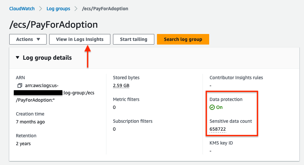Click View in Logs Insights button

80,39
